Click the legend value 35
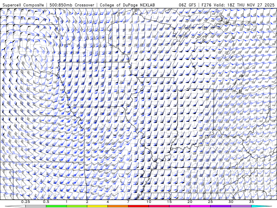 click(251, 202)
